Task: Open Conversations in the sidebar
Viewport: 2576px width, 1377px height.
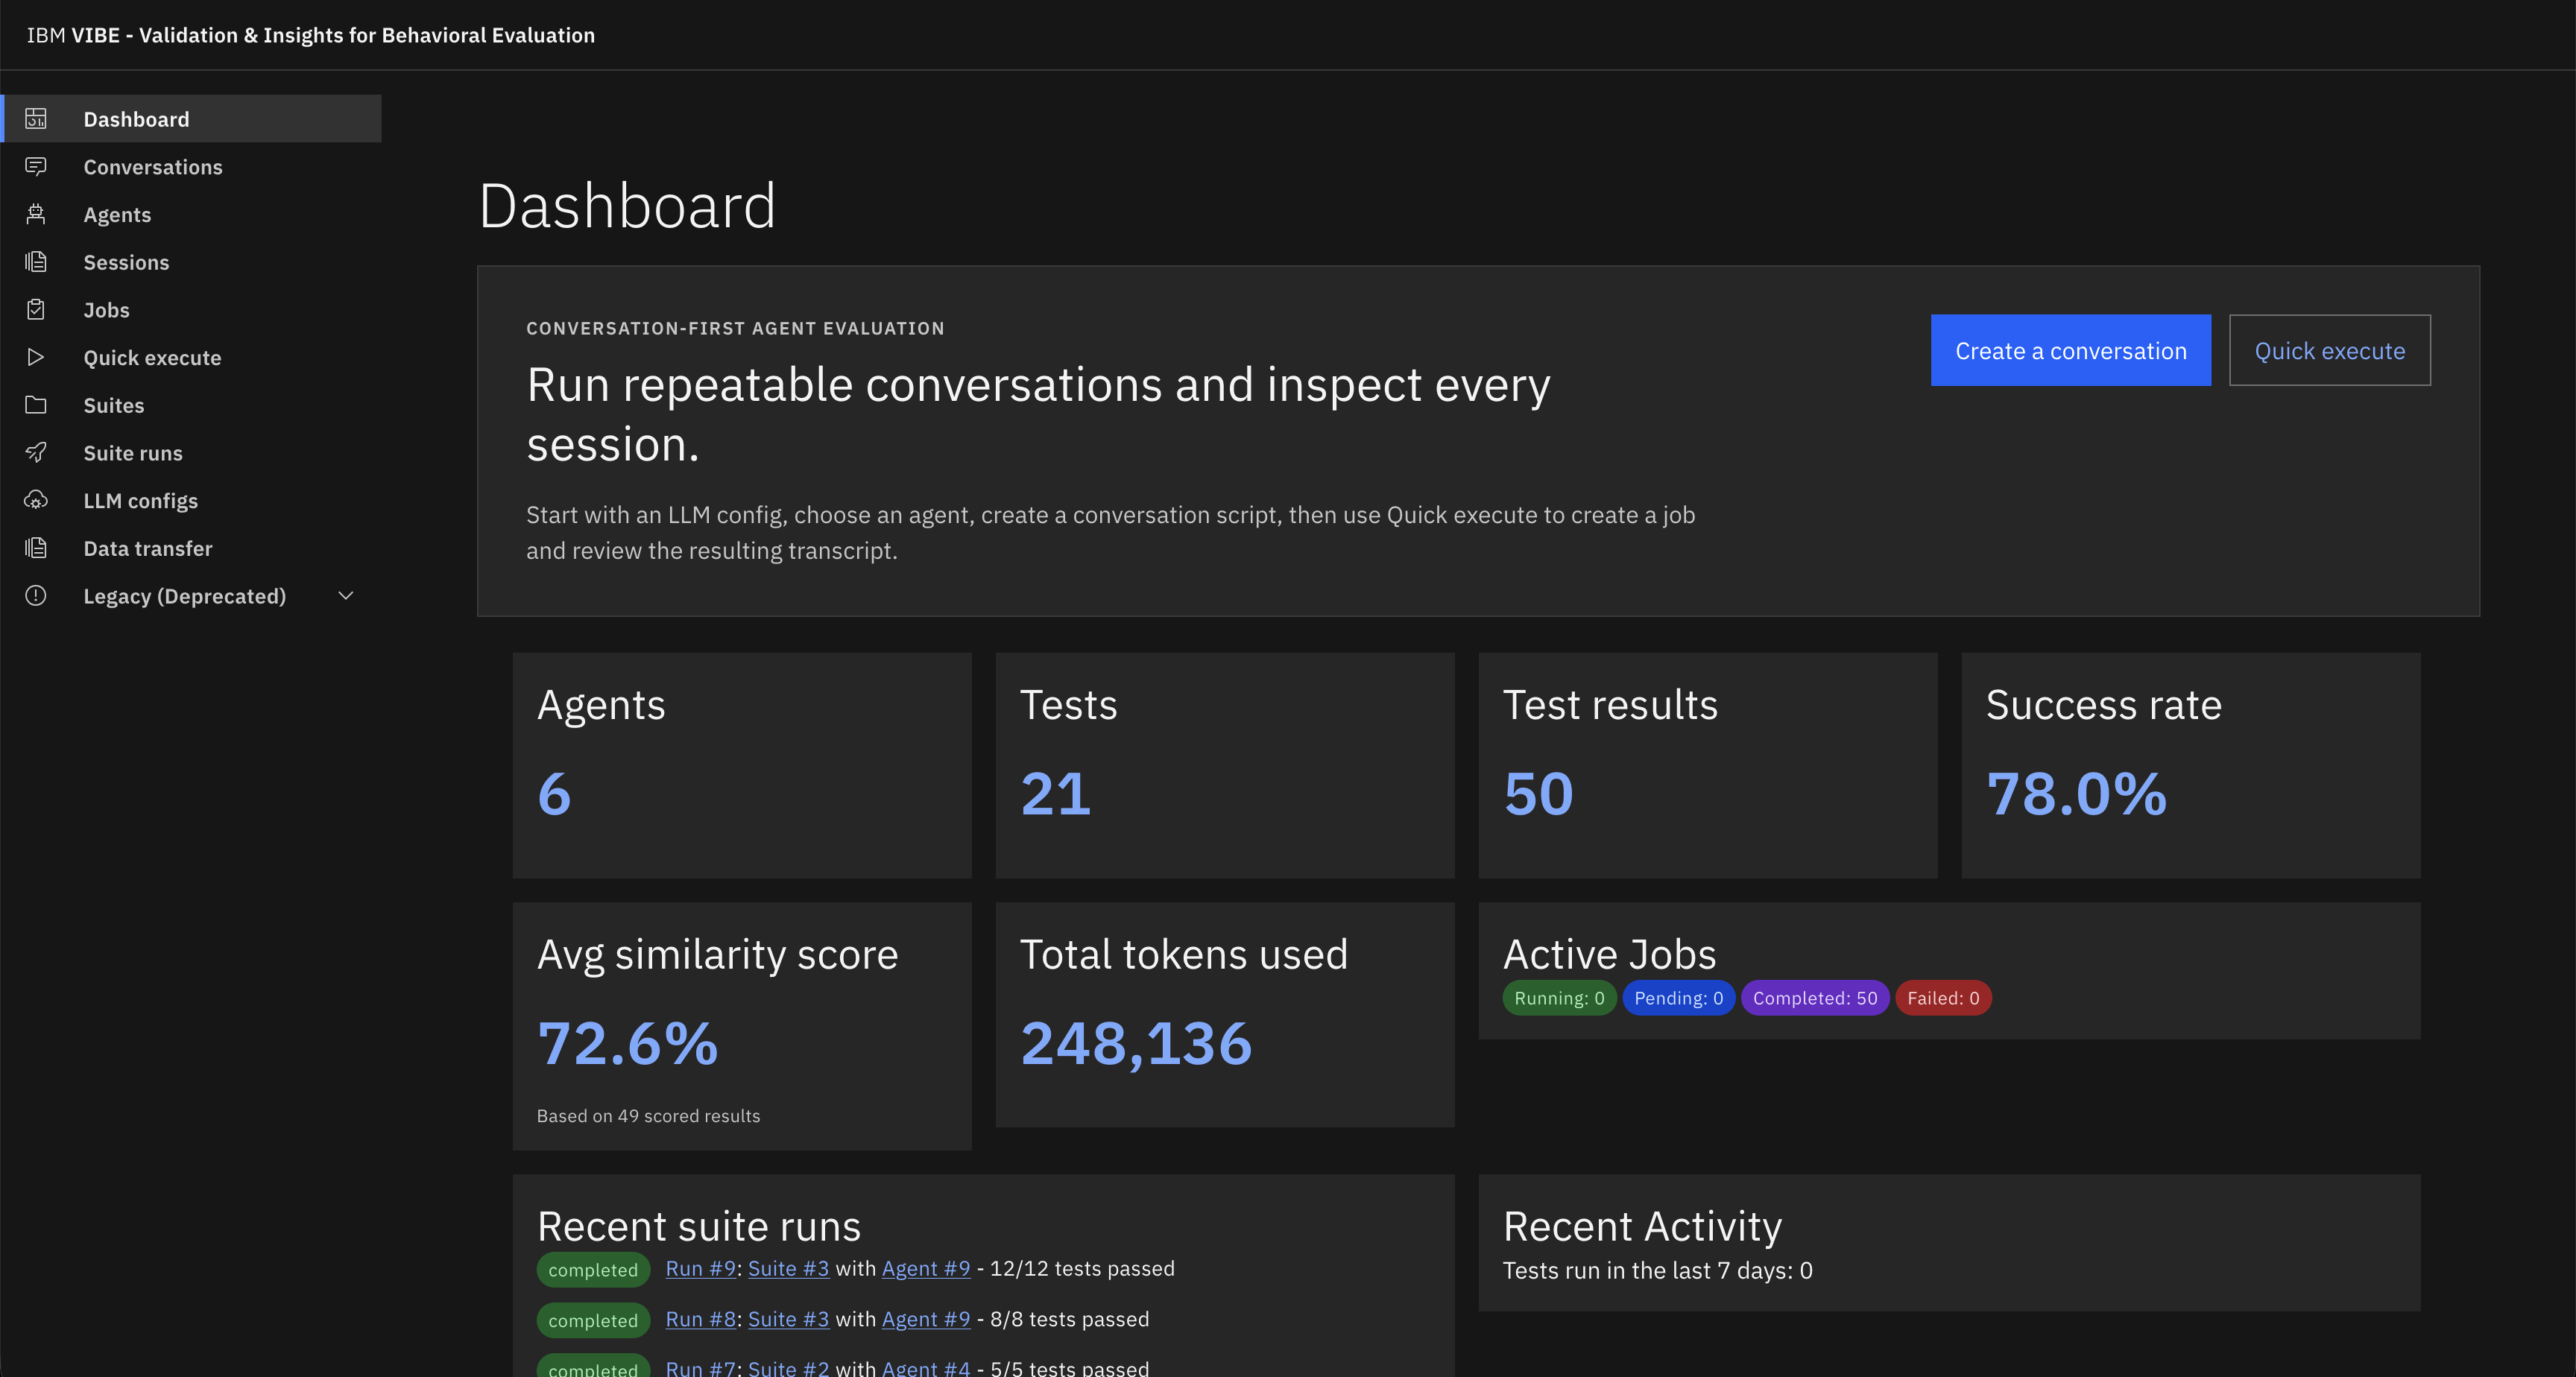Action: click(191, 167)
